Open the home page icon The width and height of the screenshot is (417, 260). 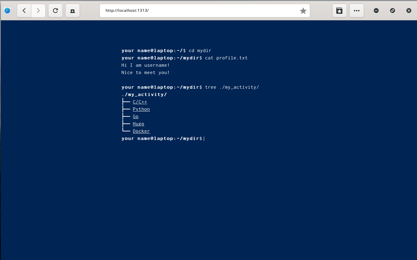tap(72, 11)
